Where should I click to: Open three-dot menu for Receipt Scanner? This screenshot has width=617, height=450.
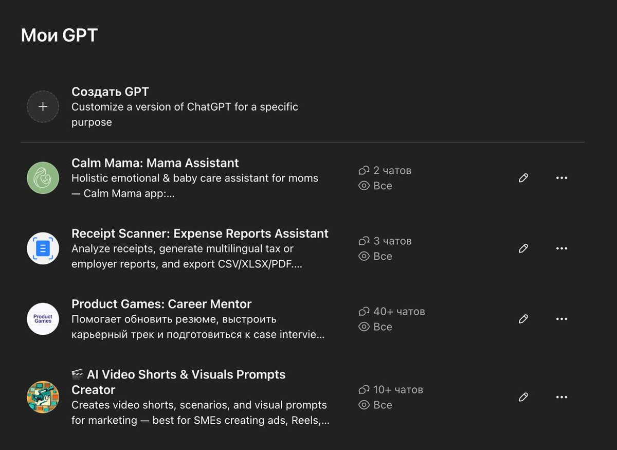561,248
